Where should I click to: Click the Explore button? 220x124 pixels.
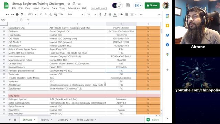[153, 120]
